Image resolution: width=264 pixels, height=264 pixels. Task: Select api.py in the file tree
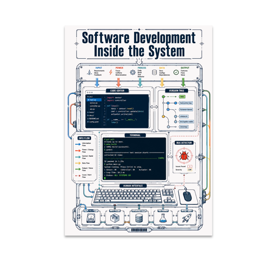pyautogui.click(x=92, y=109)
